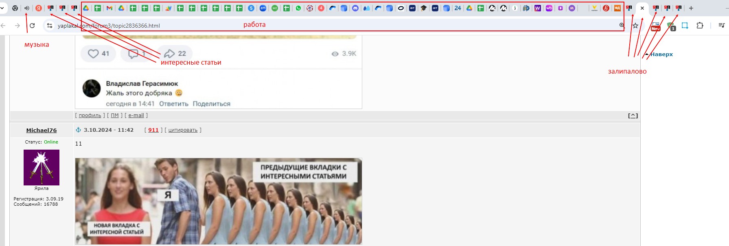Open the purple circle 'M' tab
Viewport: 729px width, 246px height.
pos(572,8)
